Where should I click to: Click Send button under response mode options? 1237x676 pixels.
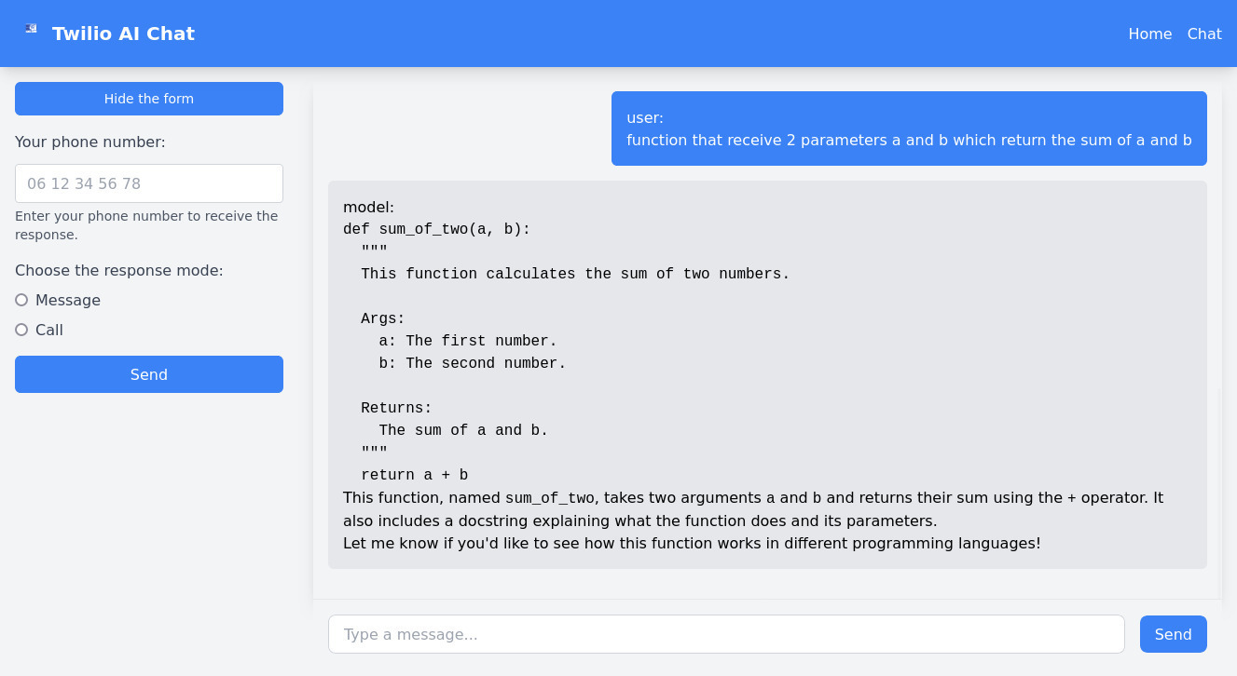tap(149, 374)
